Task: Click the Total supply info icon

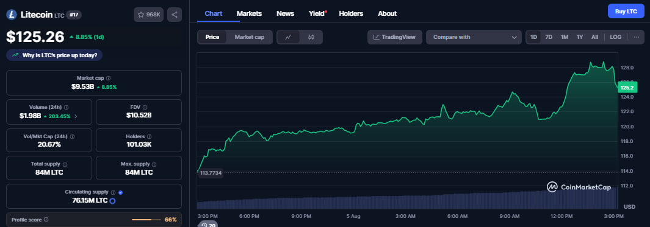Action: click(65, 164)
